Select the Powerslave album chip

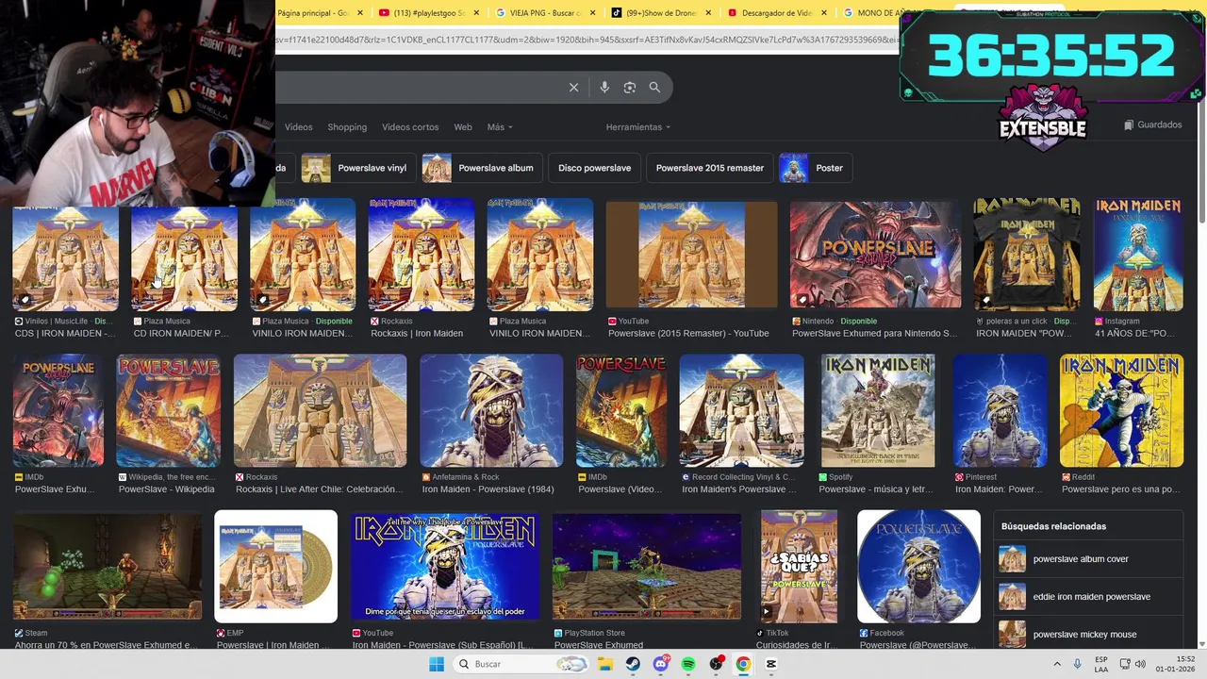tap(482, 168)
